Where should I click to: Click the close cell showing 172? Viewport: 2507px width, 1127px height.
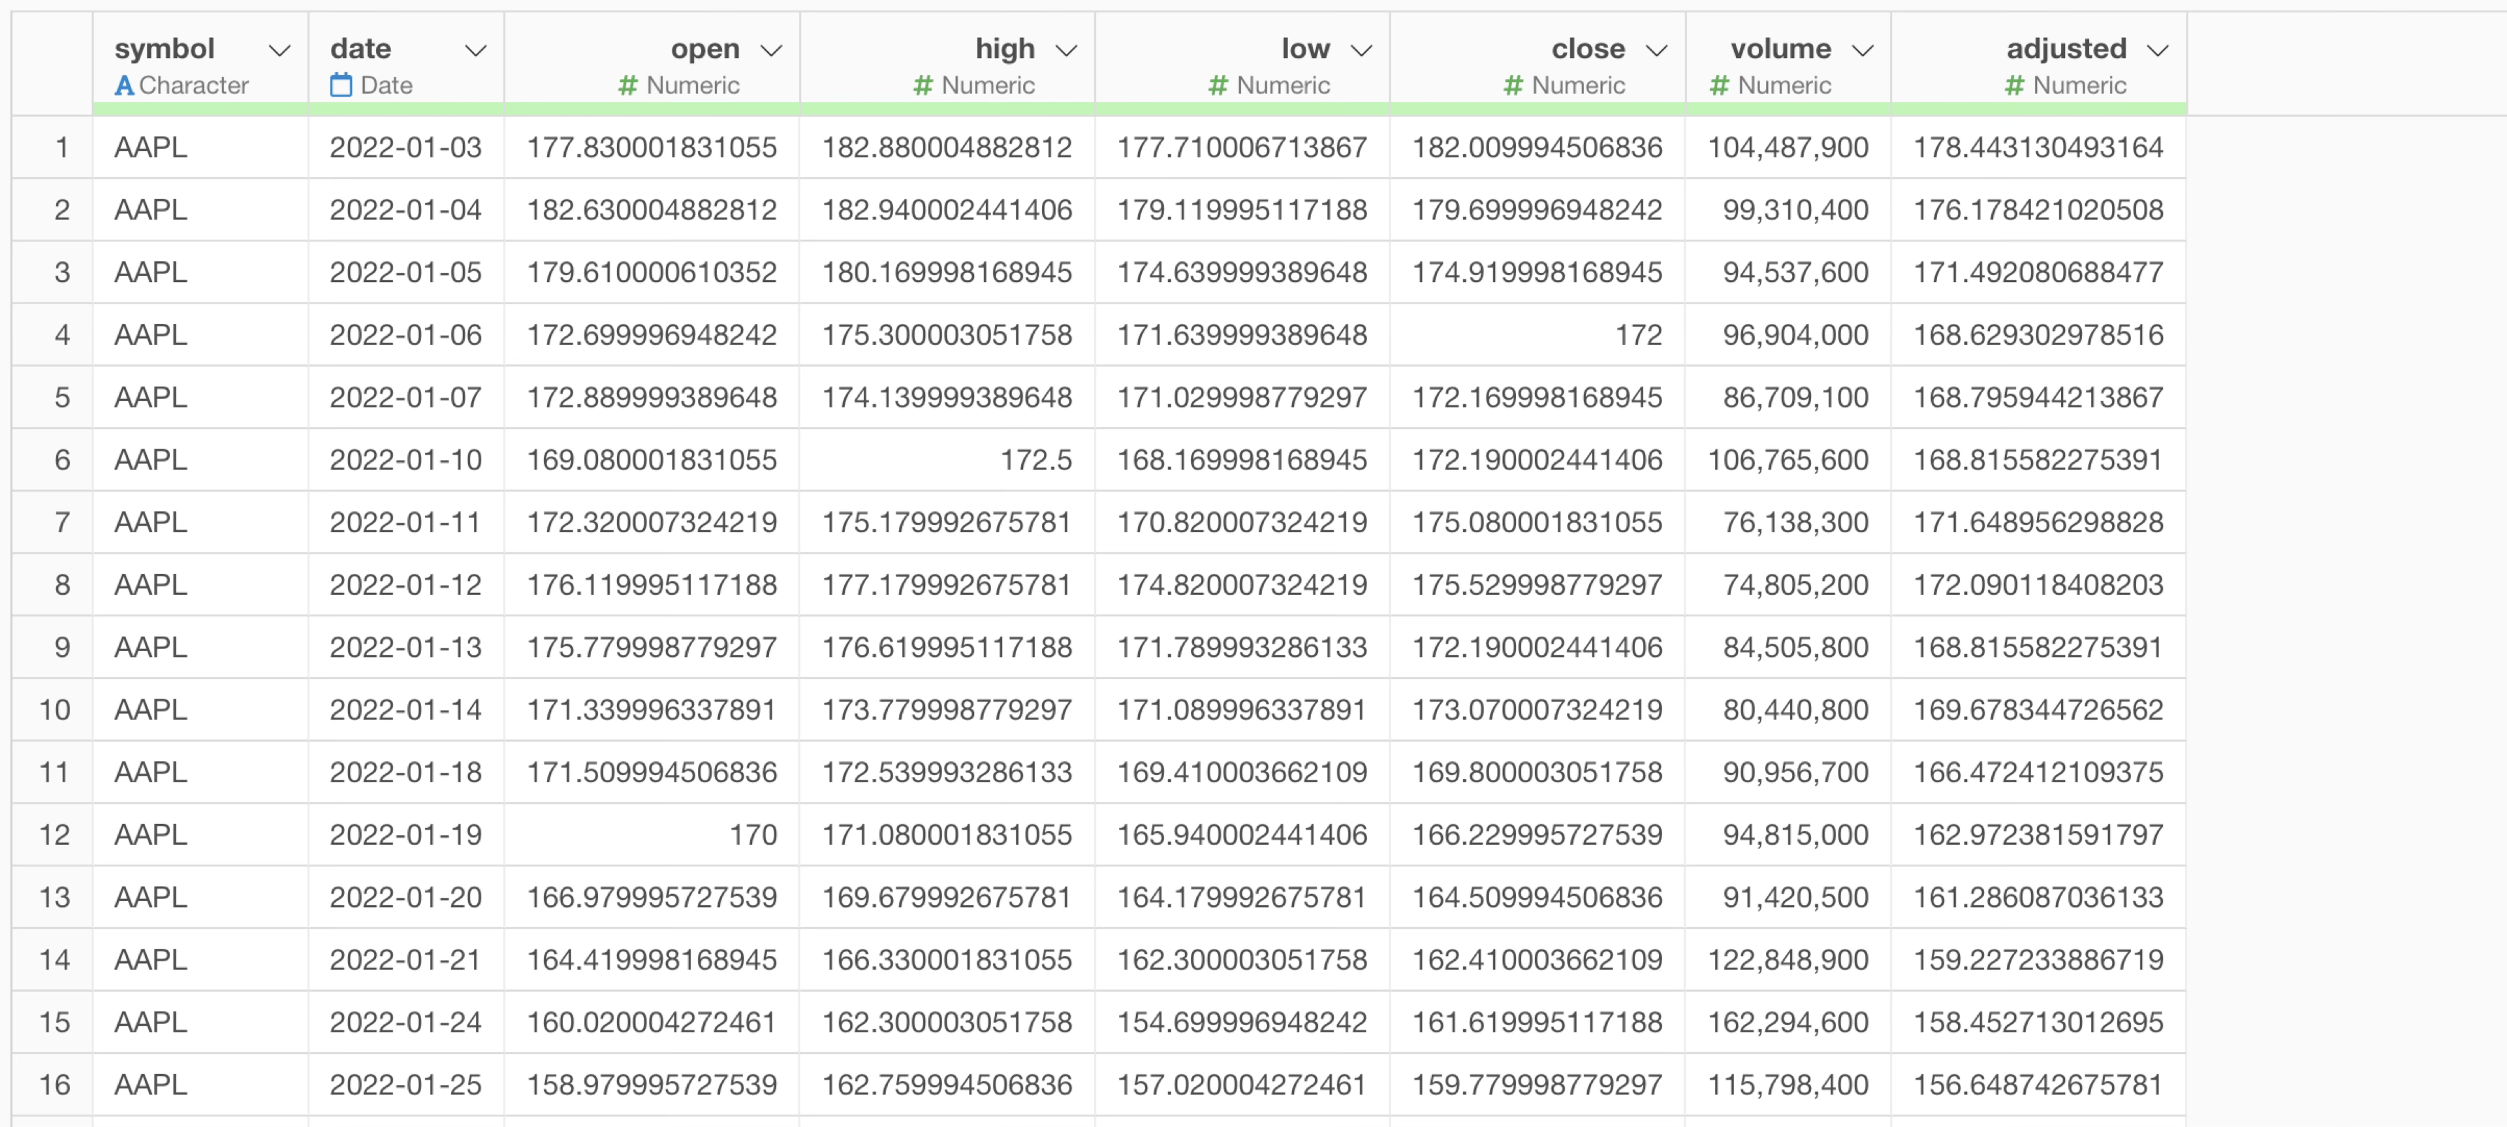coord(1638,335)
